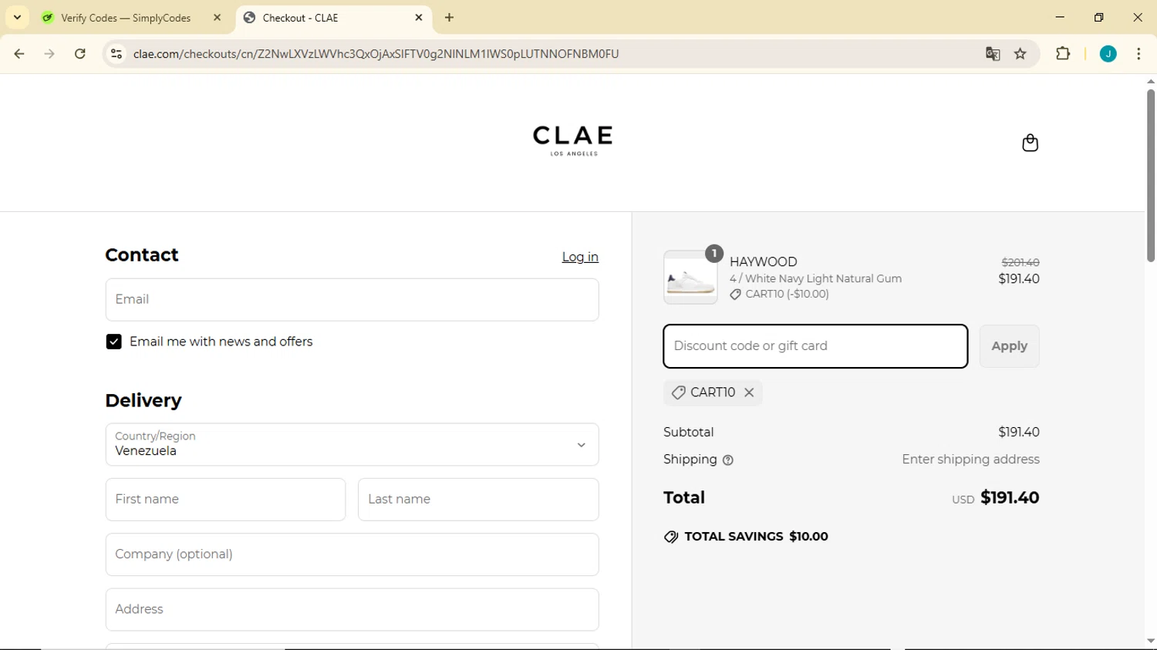Focus the First name field
This screenshot has width=1157, height=650.
click(x=225, y=500)
